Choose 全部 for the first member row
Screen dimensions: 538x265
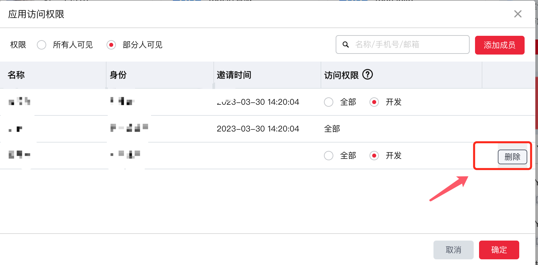tap(329, 102)
